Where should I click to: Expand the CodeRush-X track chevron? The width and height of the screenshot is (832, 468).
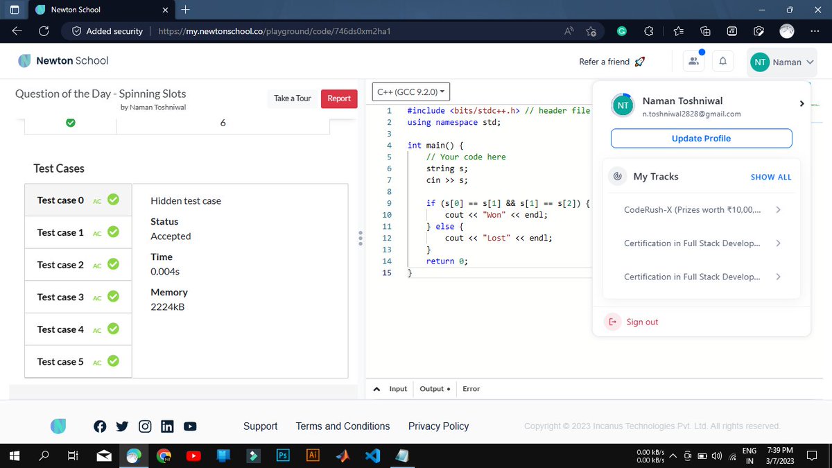(x=779, y=210)
